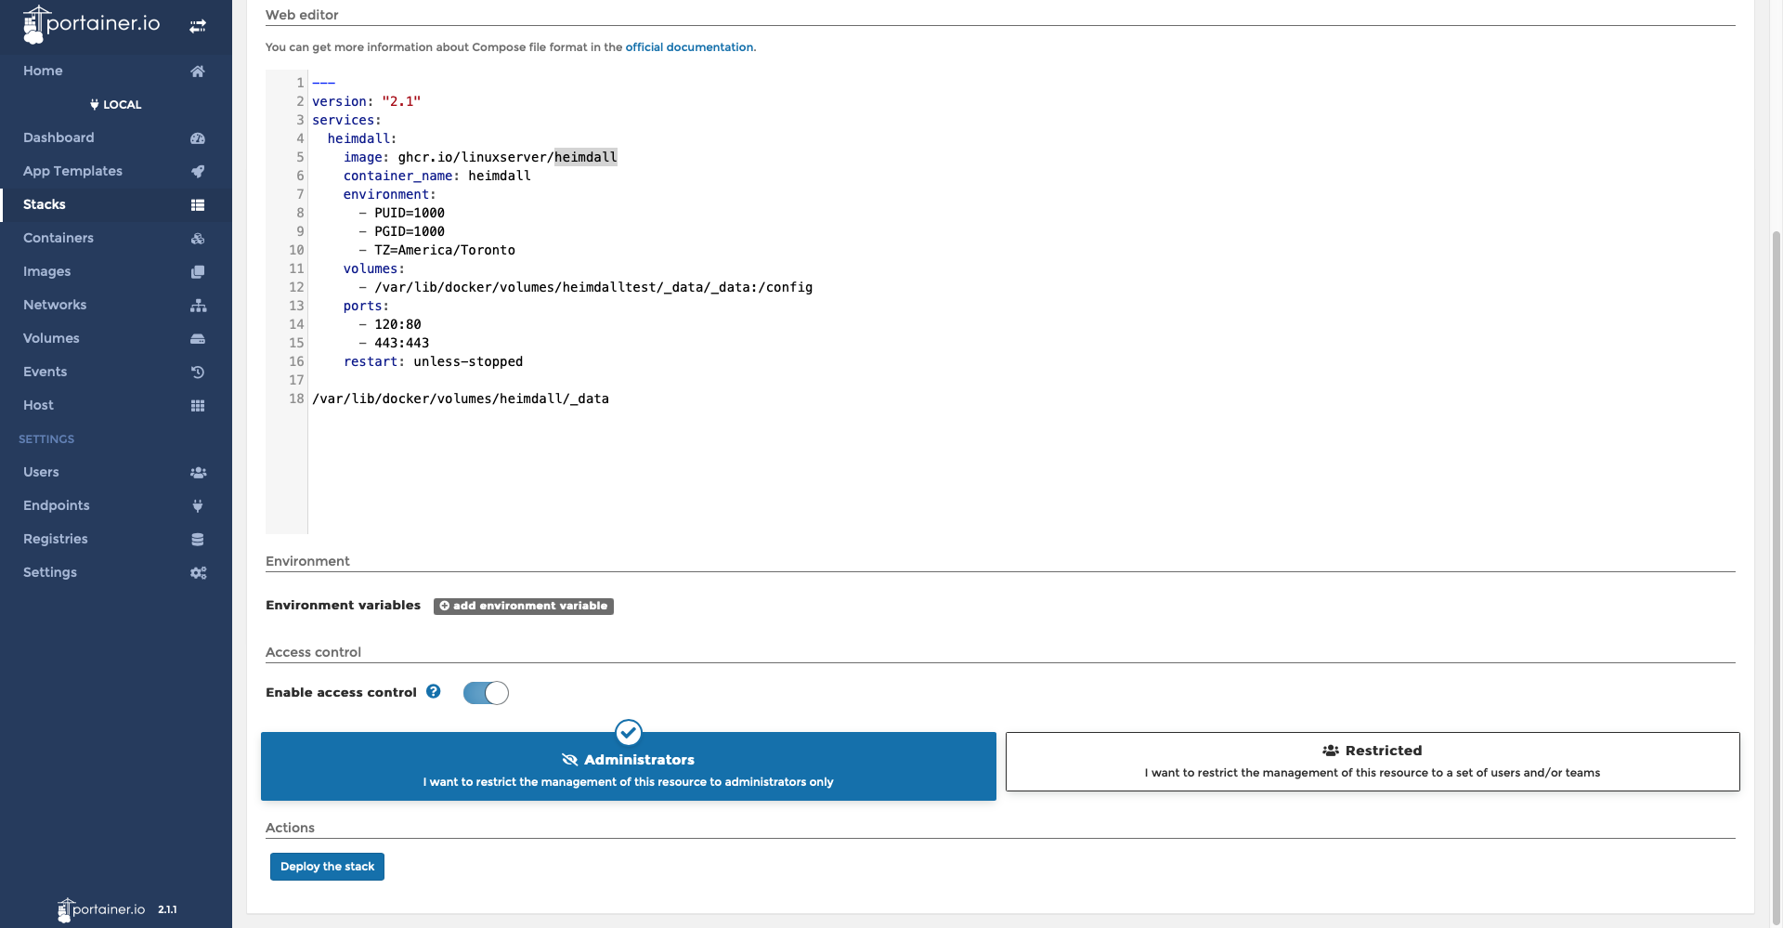This screenshot has width=1783, height=928.
Task: Click the portainer.io footer logo
Action: [x=102, y=909]
